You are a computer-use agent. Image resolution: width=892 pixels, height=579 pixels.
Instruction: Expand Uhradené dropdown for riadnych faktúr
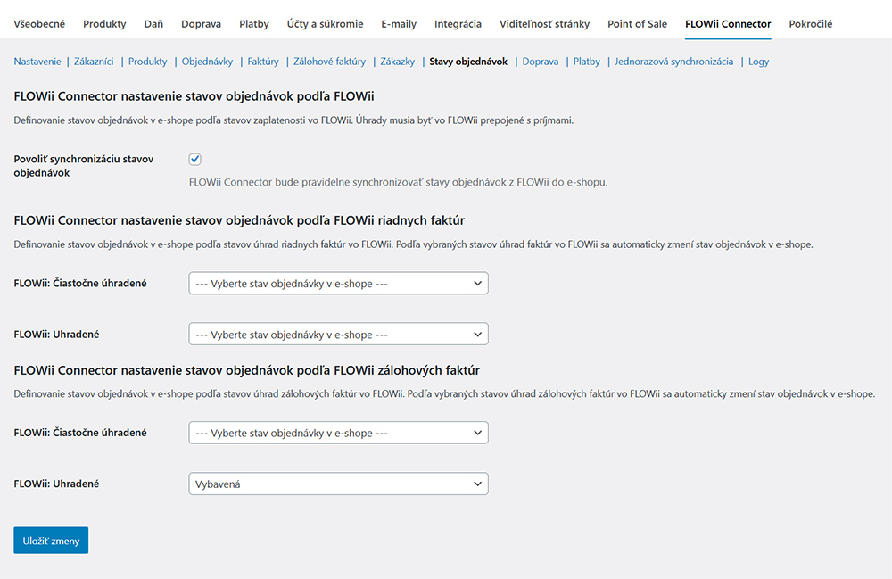click(338, 335)
